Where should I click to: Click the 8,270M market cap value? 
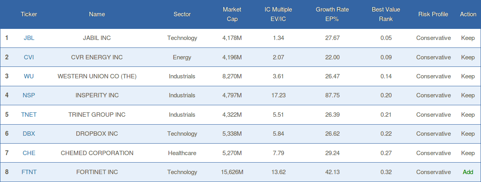click(x=232, y=76)
